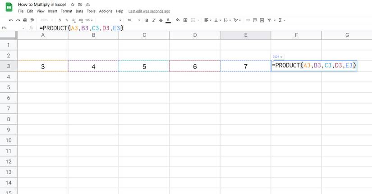Open the Insert menu
Image resolution: width=372 pixels, height=194 pixels.
pyautogui.click(x=52, y=11)
